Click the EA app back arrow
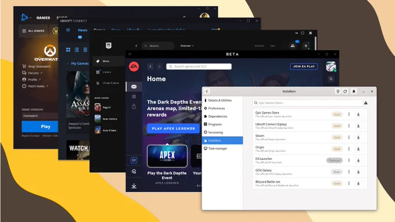395x222 pixels. [x=150, y=67]
